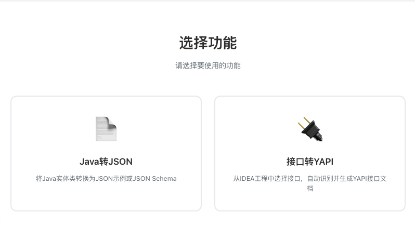The height and width of the screenshot is (239, 415).
Task: Click the 自动识别并生成YAPI接口文 description phrase
Action: pos(347,179)
